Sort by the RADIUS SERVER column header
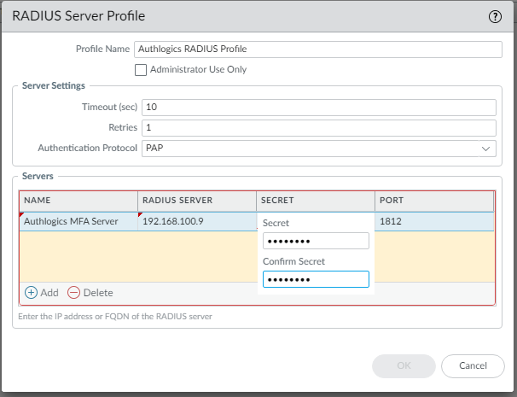517x397 pixels. tap(197, 201)
